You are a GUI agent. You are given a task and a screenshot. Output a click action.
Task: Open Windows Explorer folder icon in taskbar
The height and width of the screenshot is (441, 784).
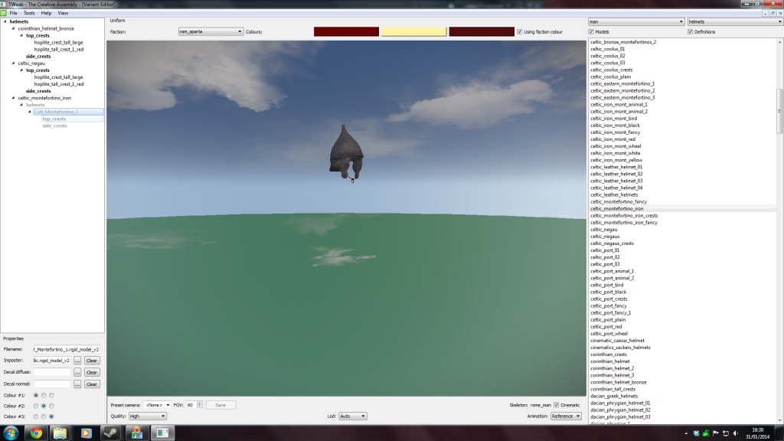click(x=60, y=433)
